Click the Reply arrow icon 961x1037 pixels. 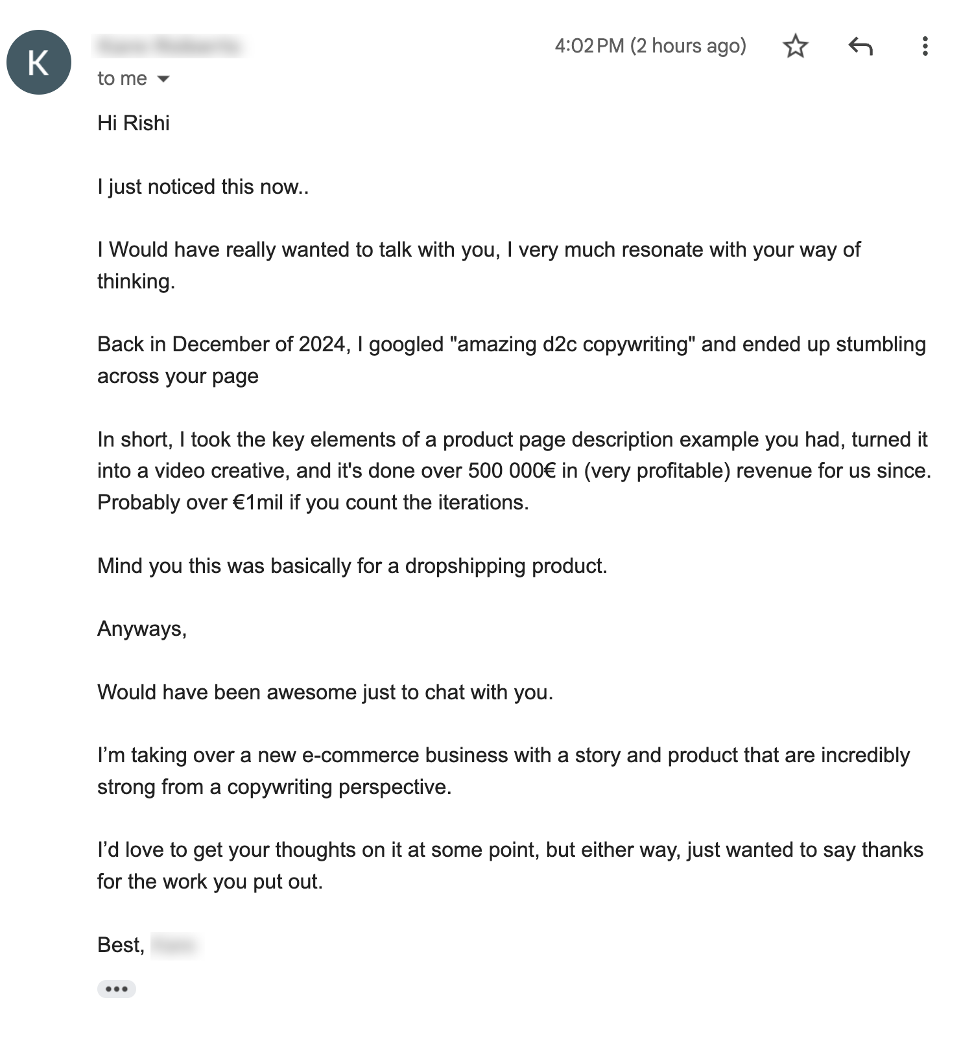(860, 47)
